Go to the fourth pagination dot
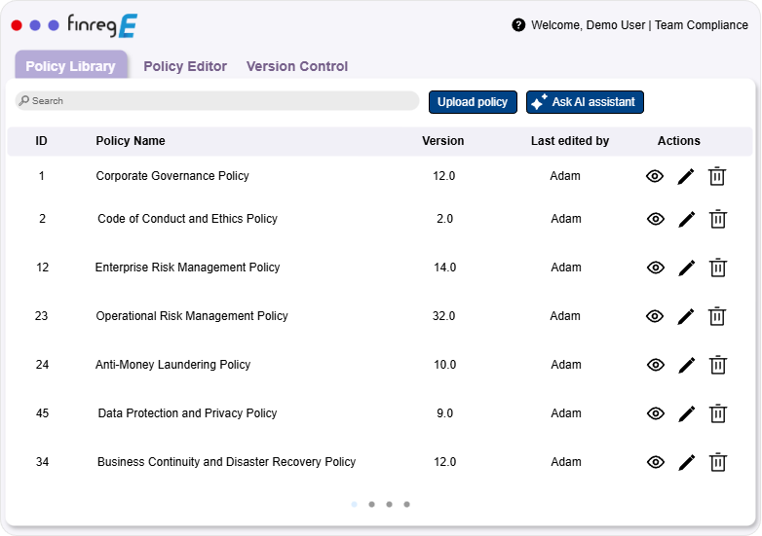This screenshot has width=762, height=536. click(406, 505)
